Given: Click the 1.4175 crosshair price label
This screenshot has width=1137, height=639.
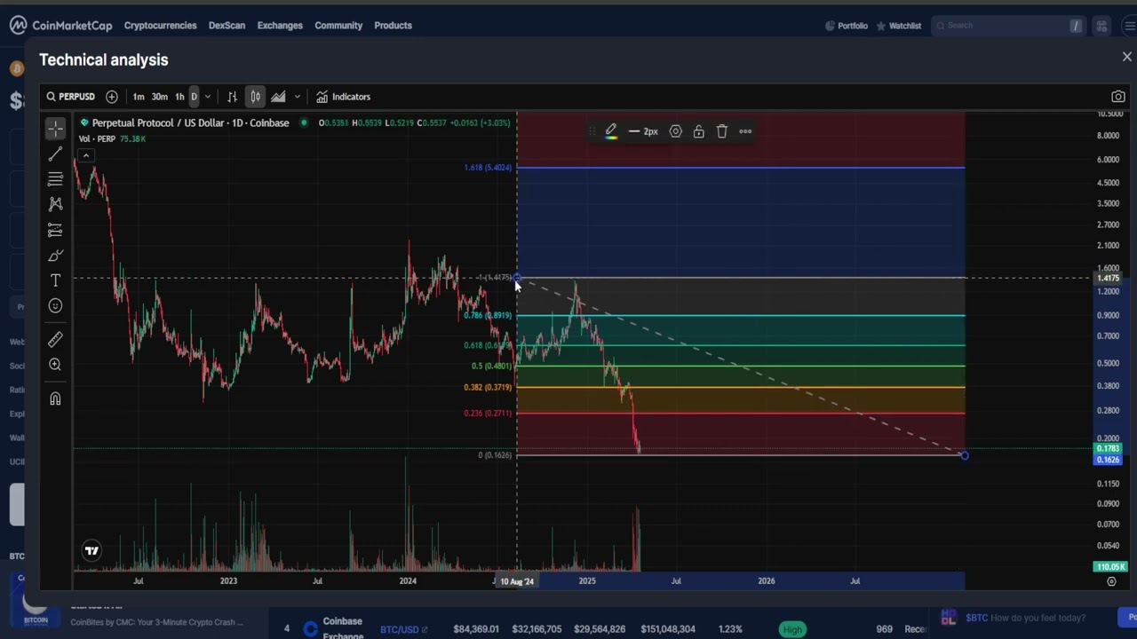Looking at the screenshot, I should (1109, 279).
